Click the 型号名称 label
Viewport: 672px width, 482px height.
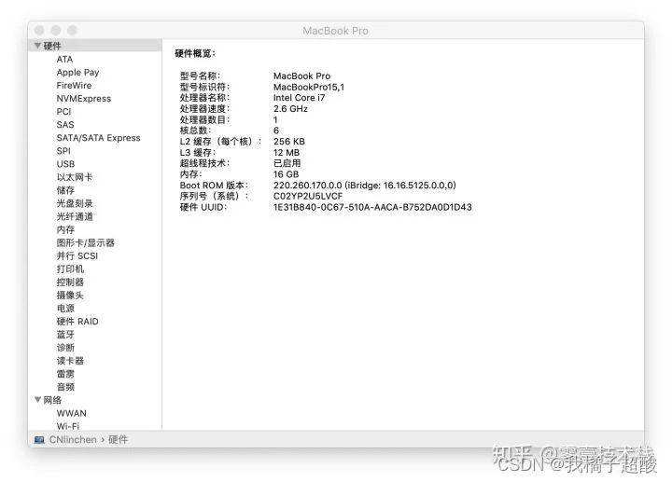pyautogui.click(x=200, y=76)
